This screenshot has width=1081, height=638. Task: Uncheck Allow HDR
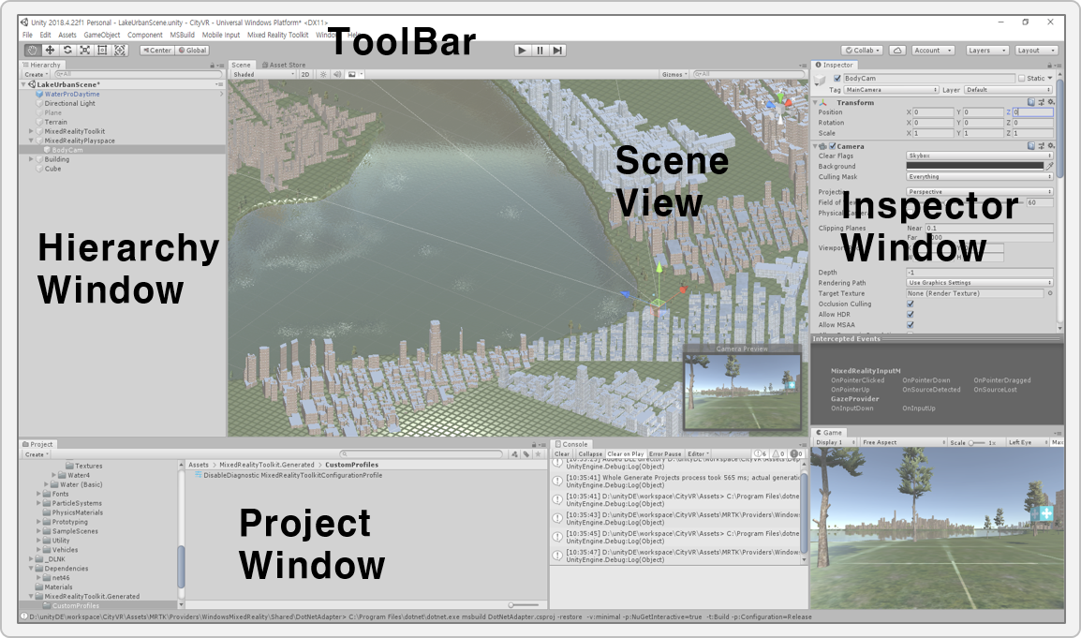(910, 315)
